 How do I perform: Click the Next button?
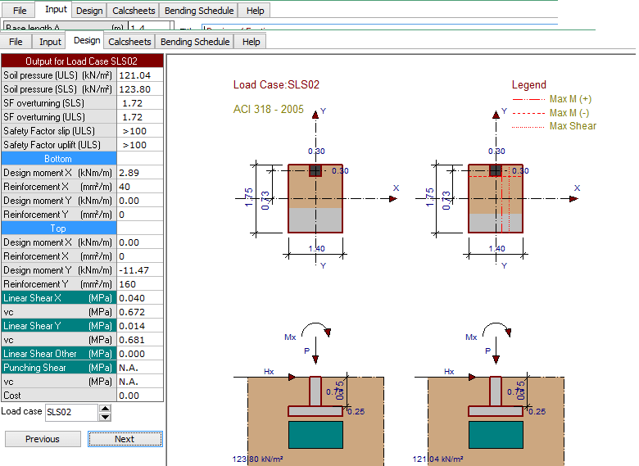(x=125, y=439)
